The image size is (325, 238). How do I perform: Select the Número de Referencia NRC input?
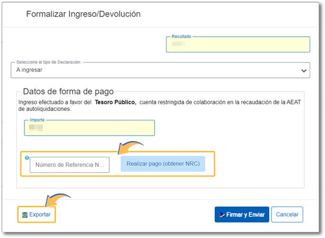pyautogui.click(x=69, y=165)
